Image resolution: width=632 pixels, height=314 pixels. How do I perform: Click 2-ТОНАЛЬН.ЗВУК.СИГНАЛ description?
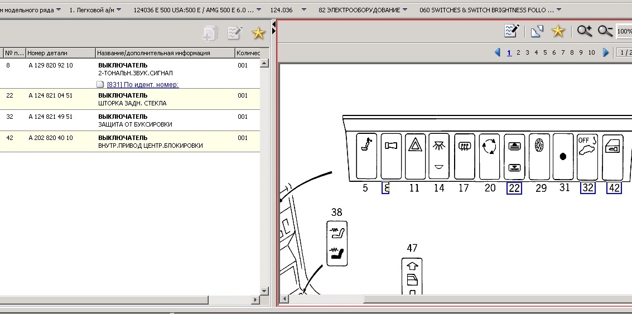pyautogui.click(x=136, y=73)
